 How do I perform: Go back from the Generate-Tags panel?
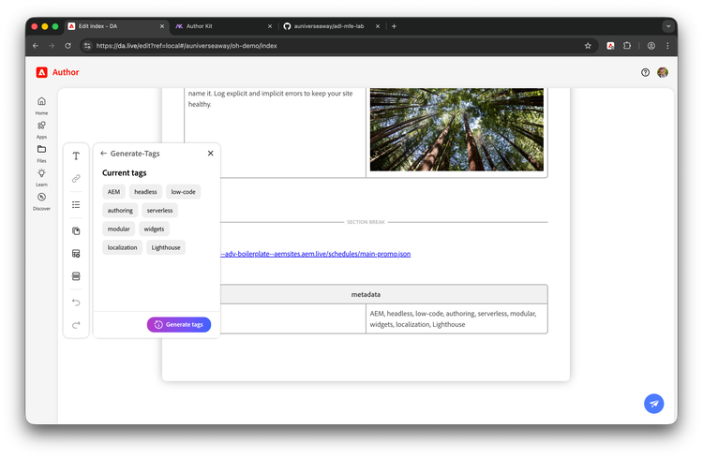(103, 153)
